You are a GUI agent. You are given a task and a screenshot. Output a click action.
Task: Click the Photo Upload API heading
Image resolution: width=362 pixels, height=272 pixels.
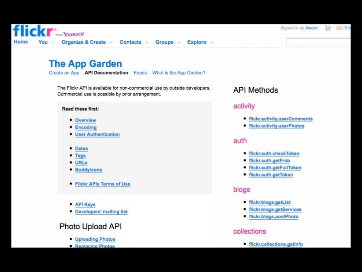coord(90,227)
